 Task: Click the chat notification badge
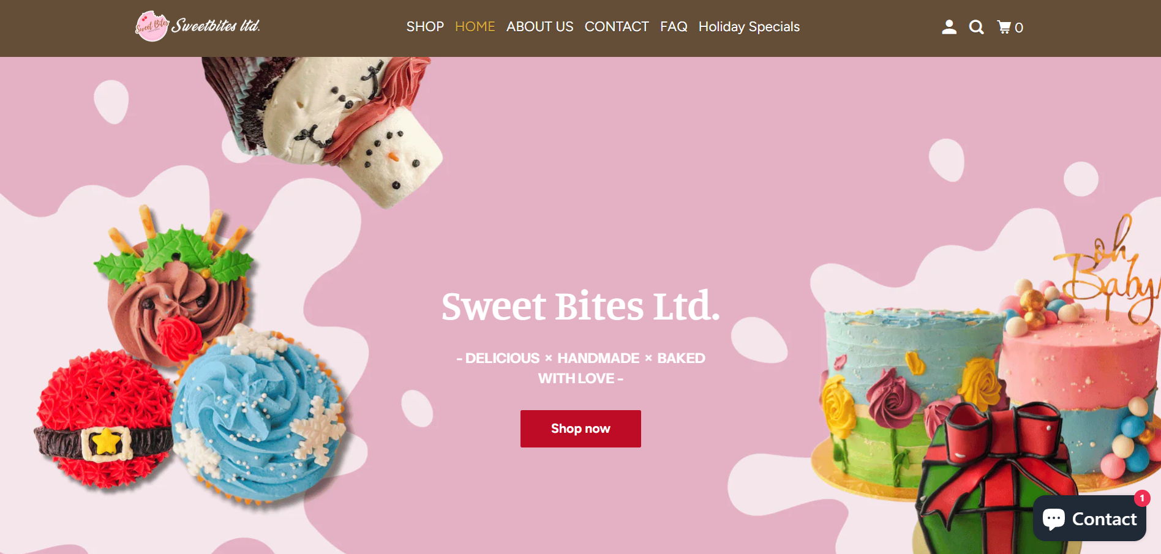[x=1142, y=498]
